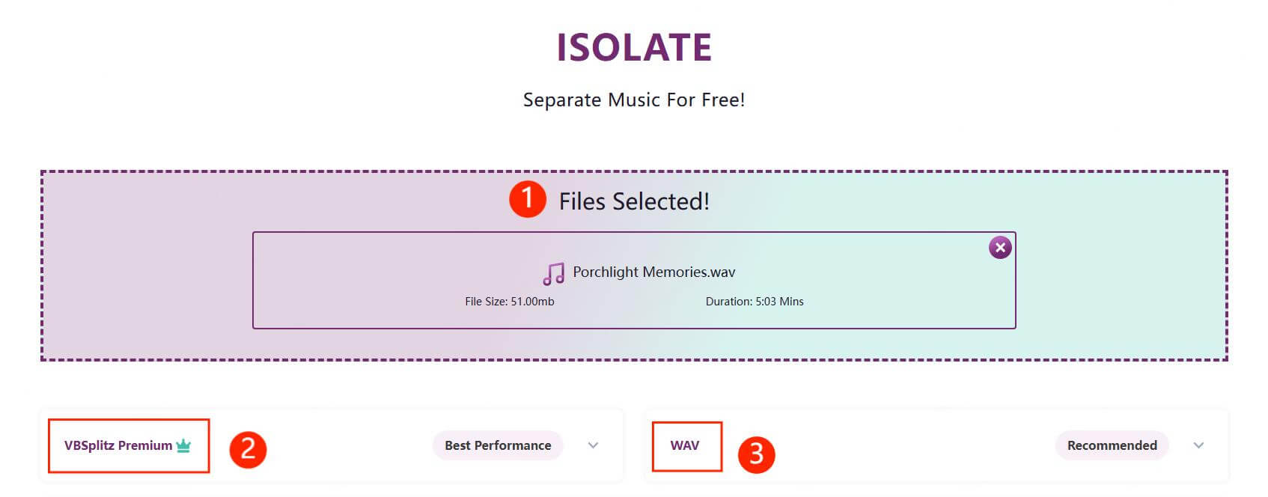Click the Recommended pill label
The image size is (1268, 497).
tap(1112, 445)
